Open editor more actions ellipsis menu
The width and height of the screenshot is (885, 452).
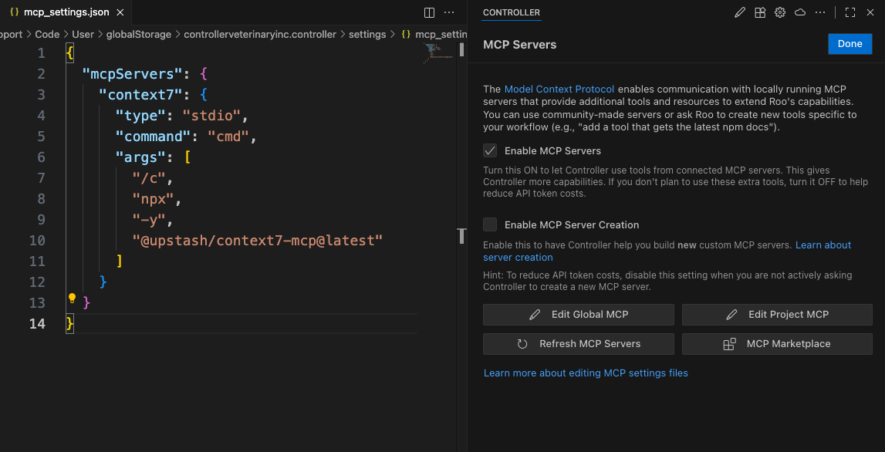coord(449,12)
